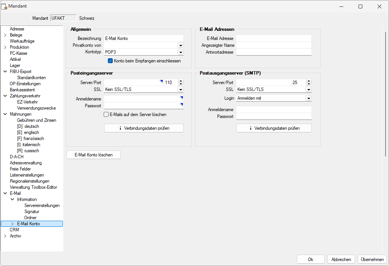Select Bankassistent in the navigation tree
This screenshot has height=266, width=389.
[22, 90]
